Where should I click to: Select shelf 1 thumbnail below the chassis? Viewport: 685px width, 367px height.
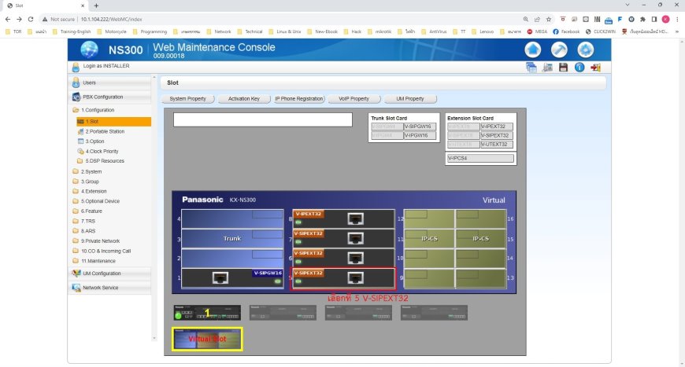pyautogui.click(x=207, y=313)
